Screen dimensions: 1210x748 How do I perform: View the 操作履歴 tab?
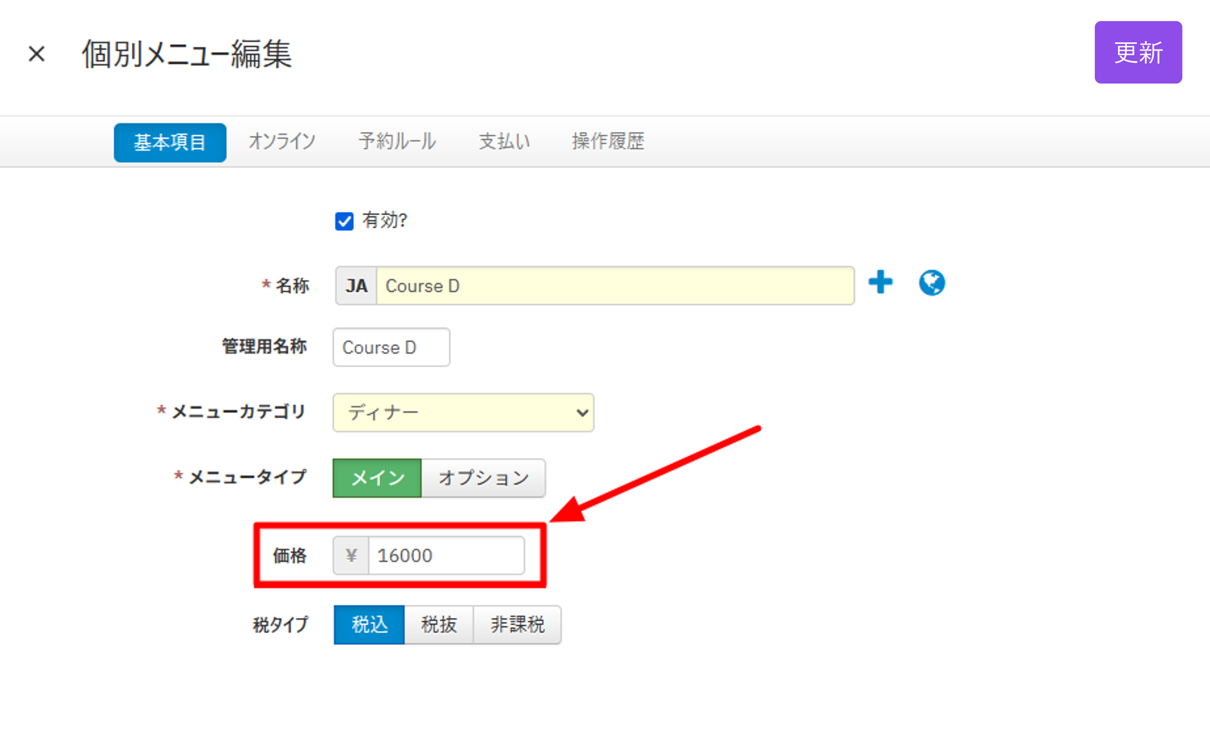tap(608, 141)
